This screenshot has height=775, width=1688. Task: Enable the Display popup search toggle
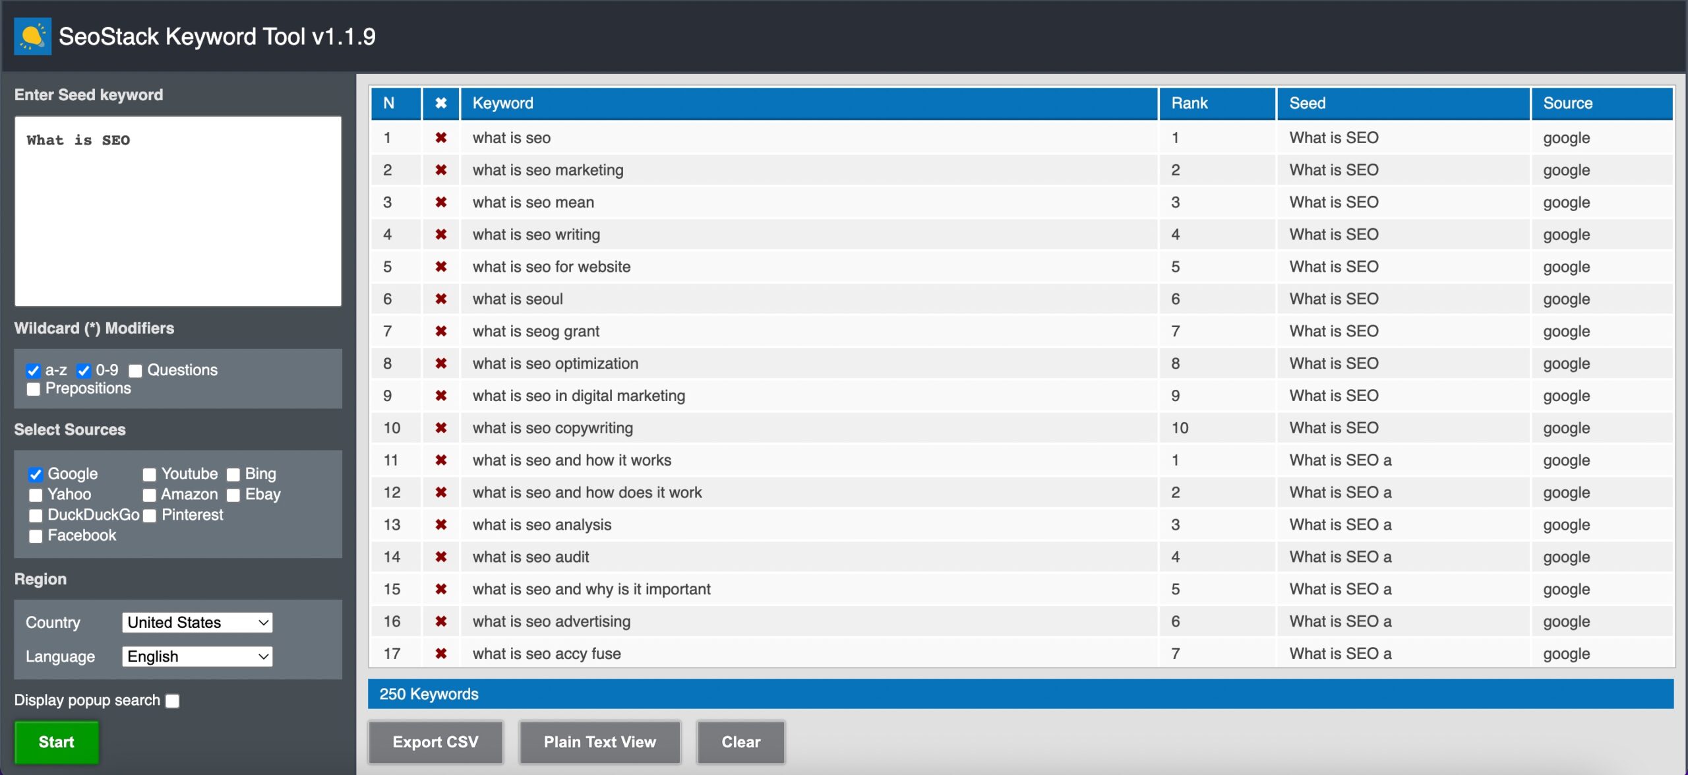point(171,700)
